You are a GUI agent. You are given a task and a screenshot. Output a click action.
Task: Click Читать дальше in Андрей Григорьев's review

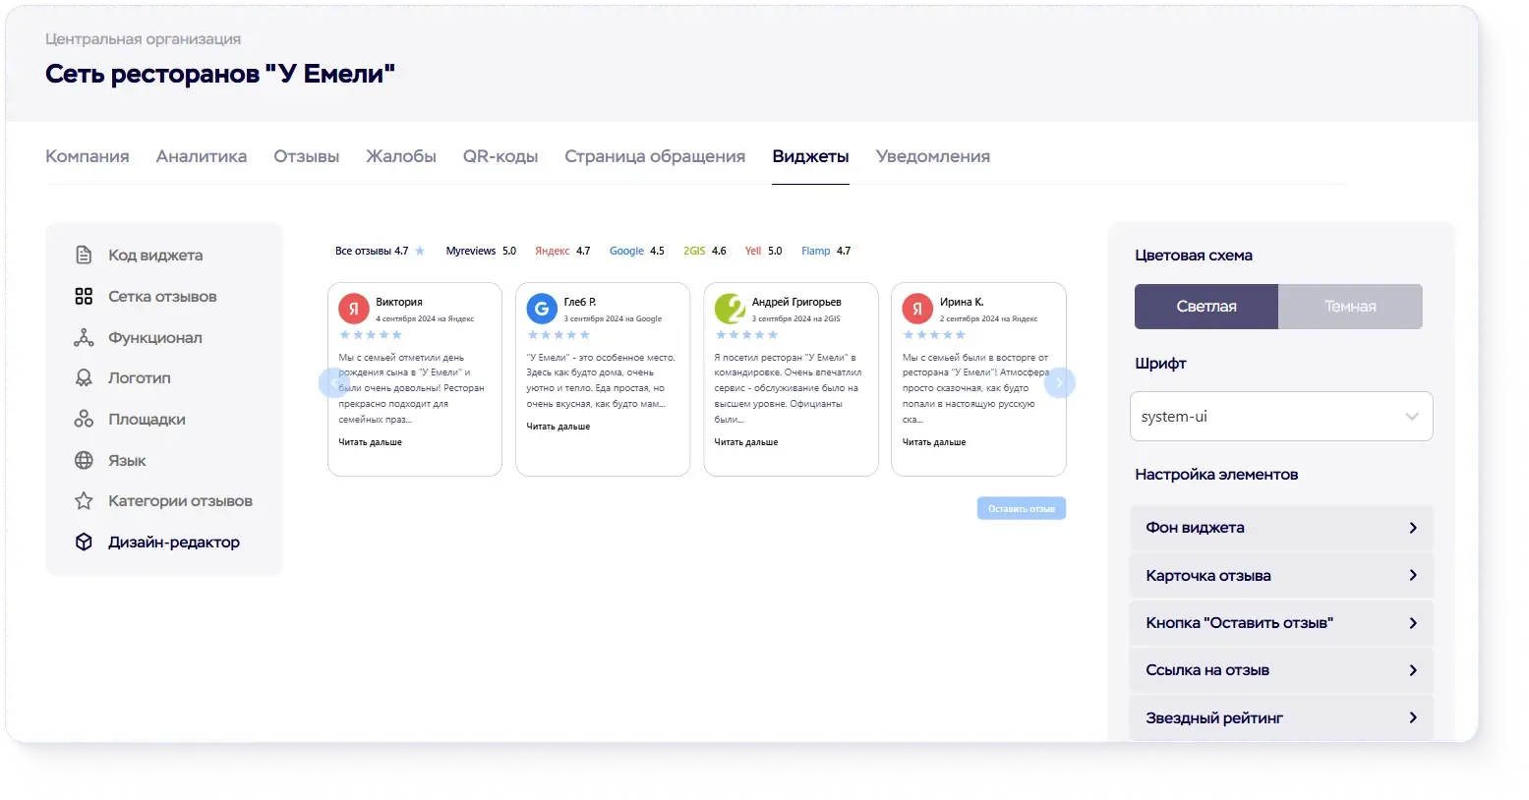pyautogui.click(x=746, y=442)
